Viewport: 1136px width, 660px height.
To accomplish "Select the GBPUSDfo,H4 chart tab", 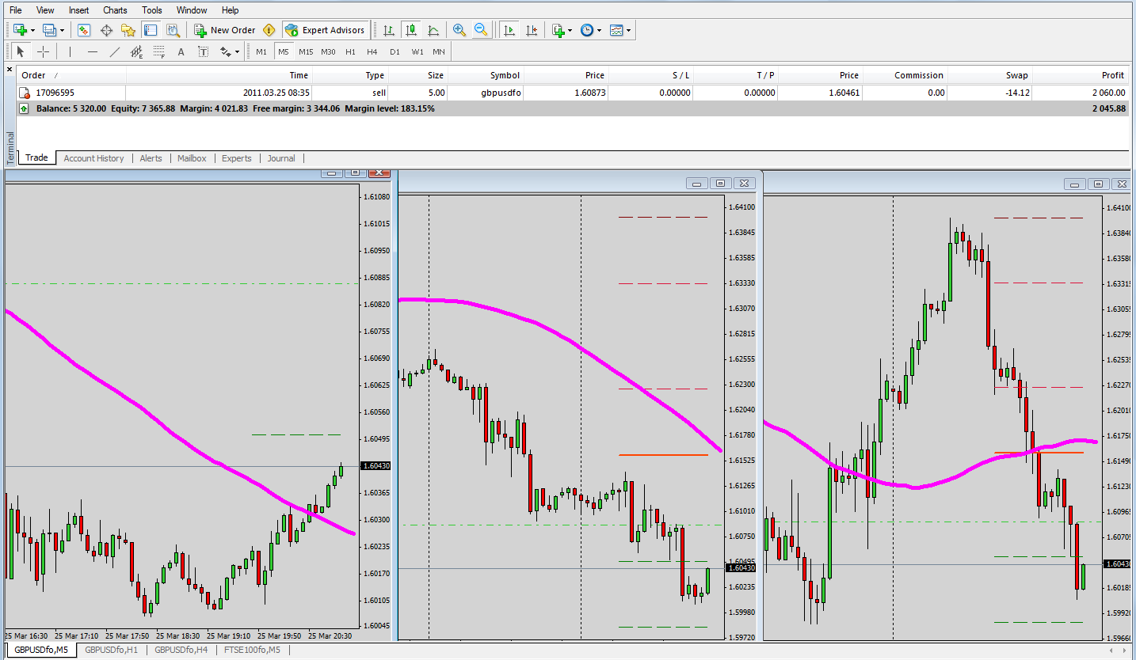I will (x=181, y=650).
